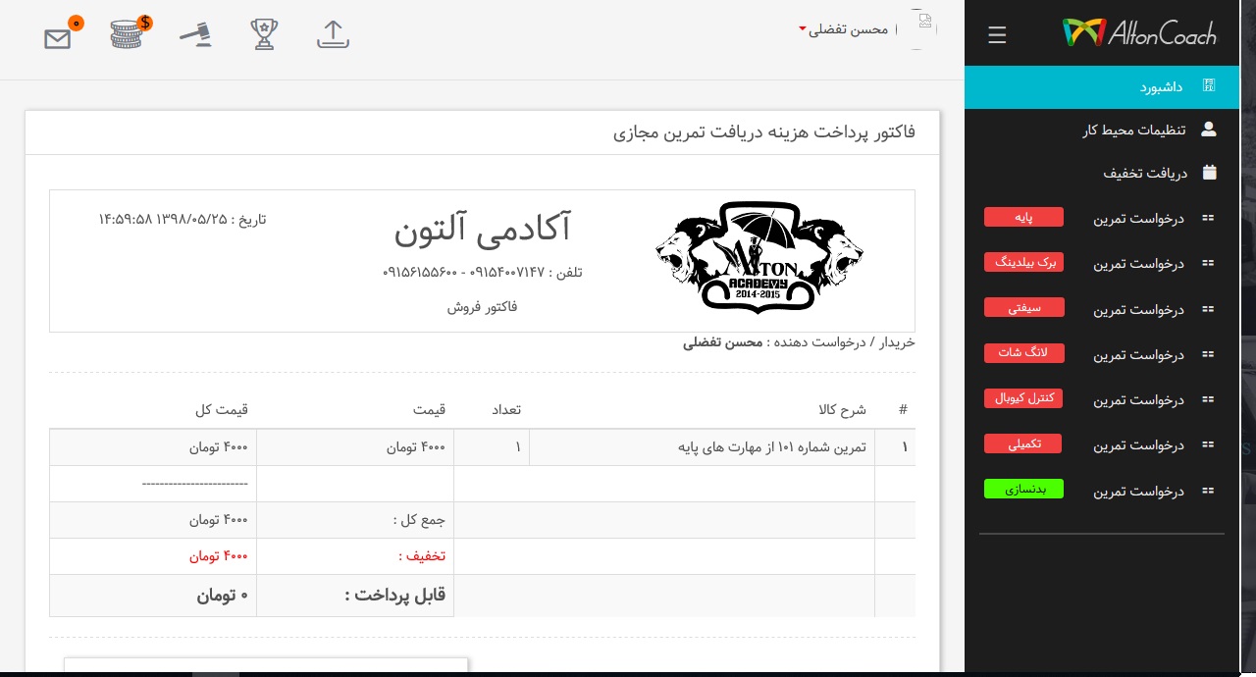Click the upload tray icon

[334, 34]
